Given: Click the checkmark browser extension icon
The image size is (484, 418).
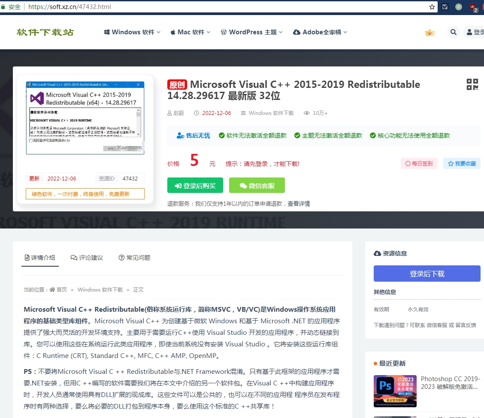Looking at the screenshot, I should pyautogui.click(x=445, y=7).
